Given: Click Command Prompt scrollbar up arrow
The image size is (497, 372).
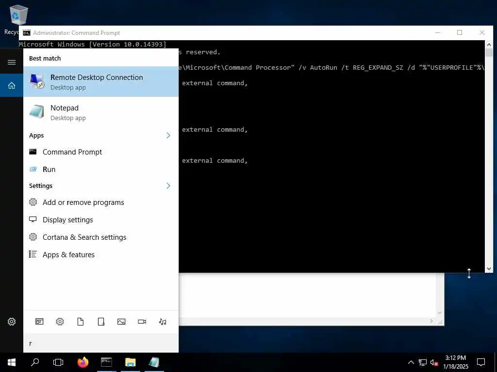Looking at the screenshot, I should (x=489, y=45).
